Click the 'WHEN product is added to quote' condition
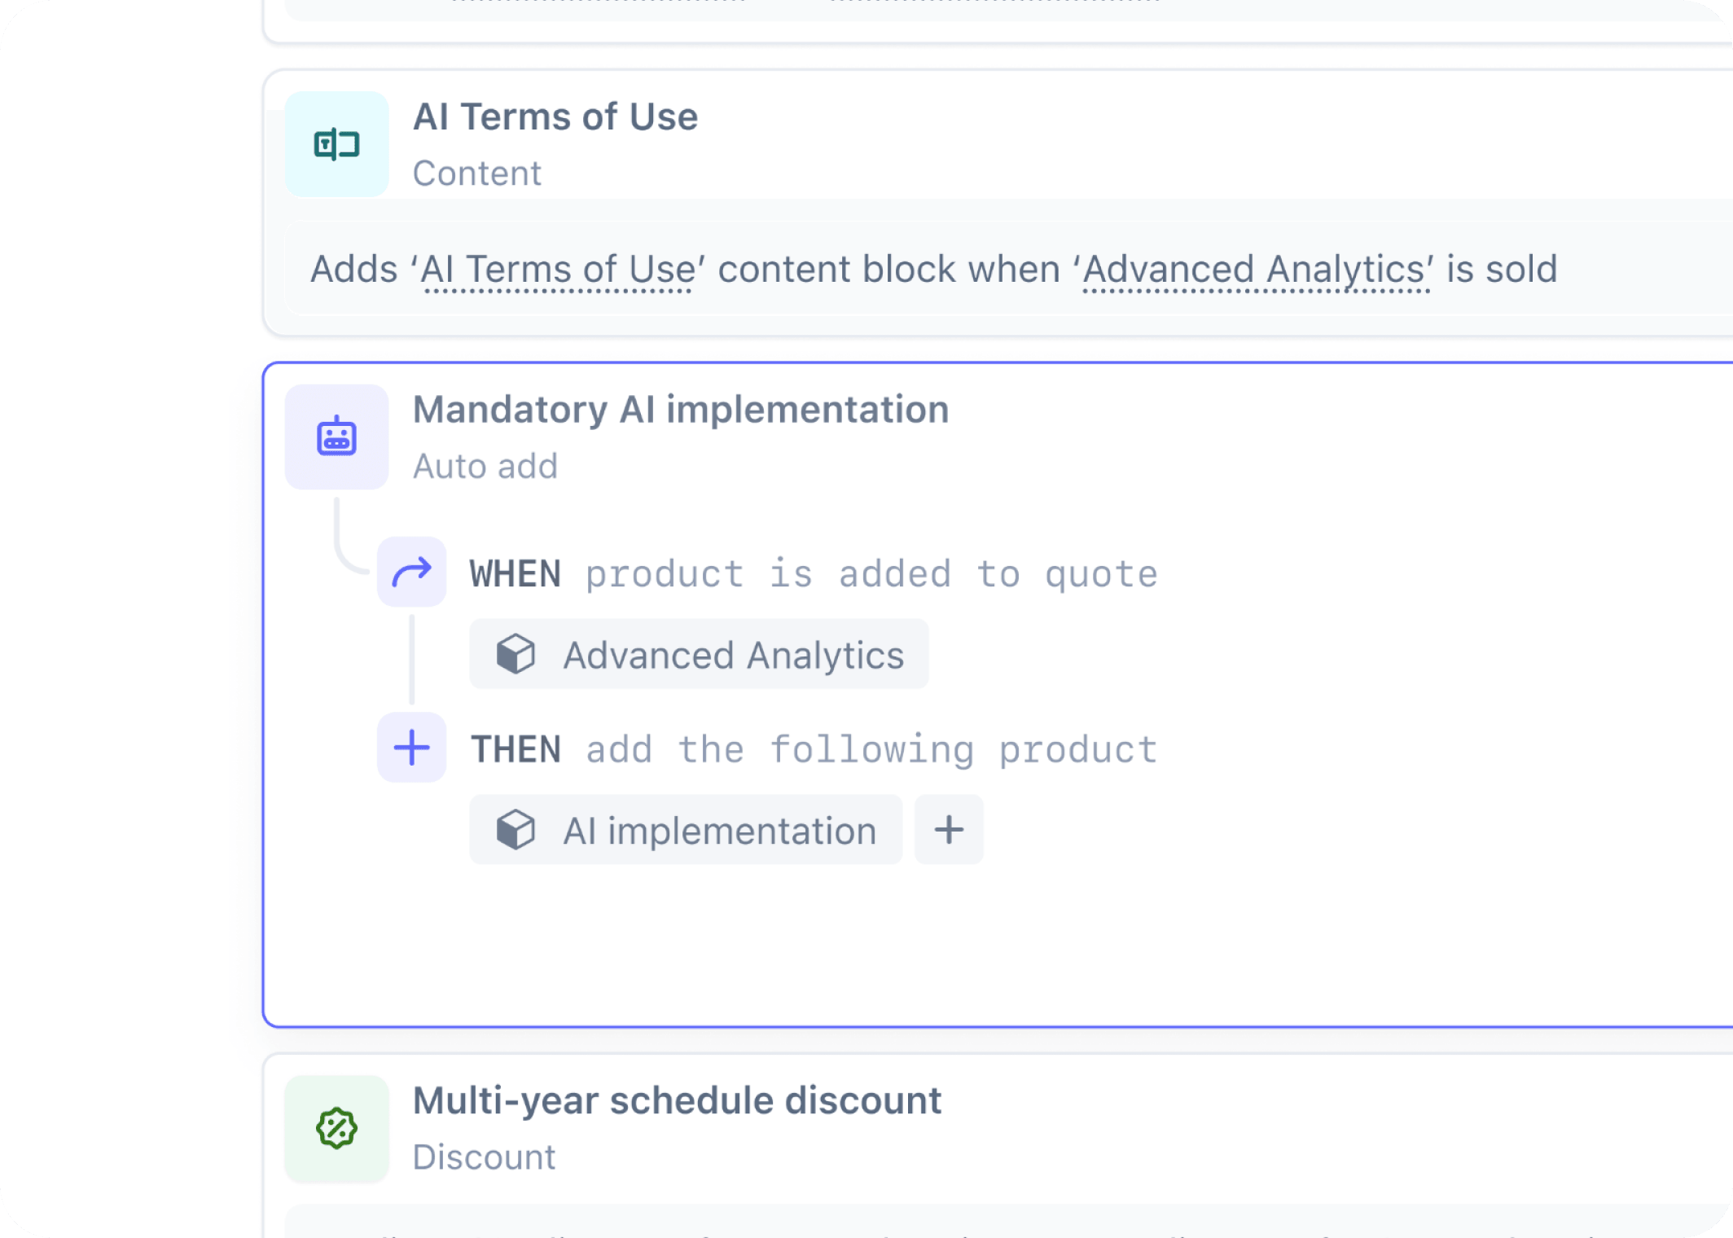The image size is (1733, 1238). (x=812, y=573)
